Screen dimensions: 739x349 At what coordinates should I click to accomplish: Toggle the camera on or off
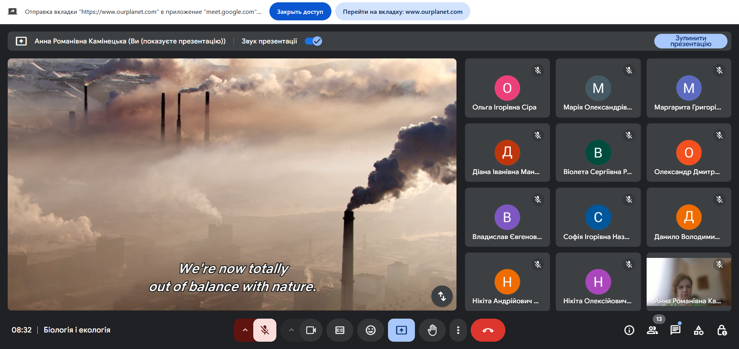pyautogui.click(x=311, y=330)
